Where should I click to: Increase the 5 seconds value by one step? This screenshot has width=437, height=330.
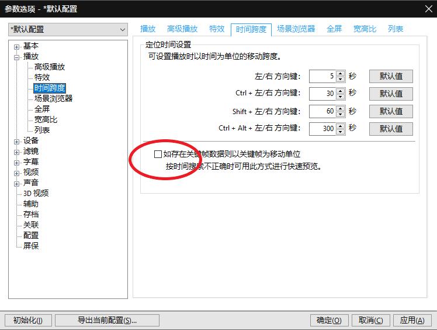(340, 73)
